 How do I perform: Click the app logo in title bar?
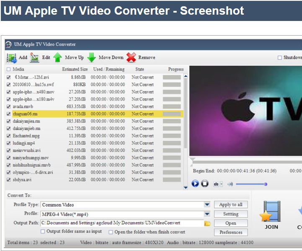(8, 44)
